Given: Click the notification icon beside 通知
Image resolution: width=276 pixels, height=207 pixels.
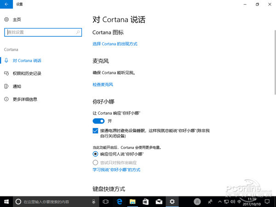Looking at the screenshot, I should tap(6, 86).
